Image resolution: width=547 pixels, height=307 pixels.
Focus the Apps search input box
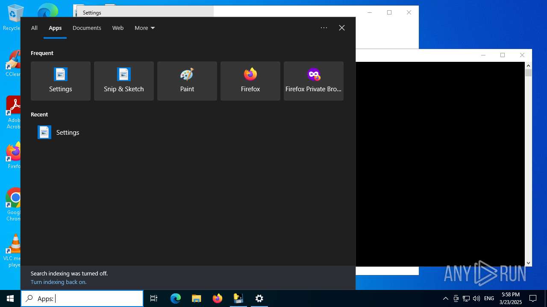tap(82, 298)
